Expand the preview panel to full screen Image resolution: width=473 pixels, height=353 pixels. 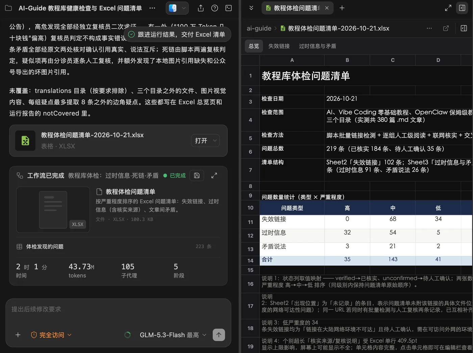[x=448, y=8]
